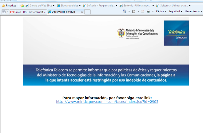This screenshot has height=133, width=203.
Task: Expand the Galería de Web Slice dropdown arrow
Action: 54,6
